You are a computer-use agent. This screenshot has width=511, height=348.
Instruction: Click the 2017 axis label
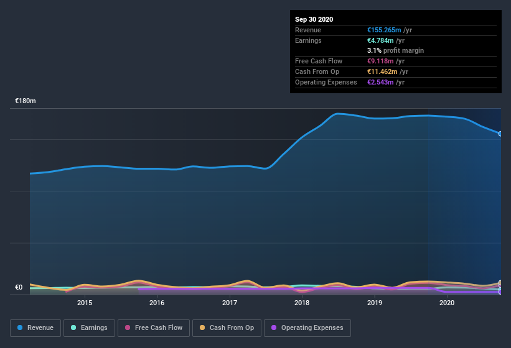click(230, 303)
